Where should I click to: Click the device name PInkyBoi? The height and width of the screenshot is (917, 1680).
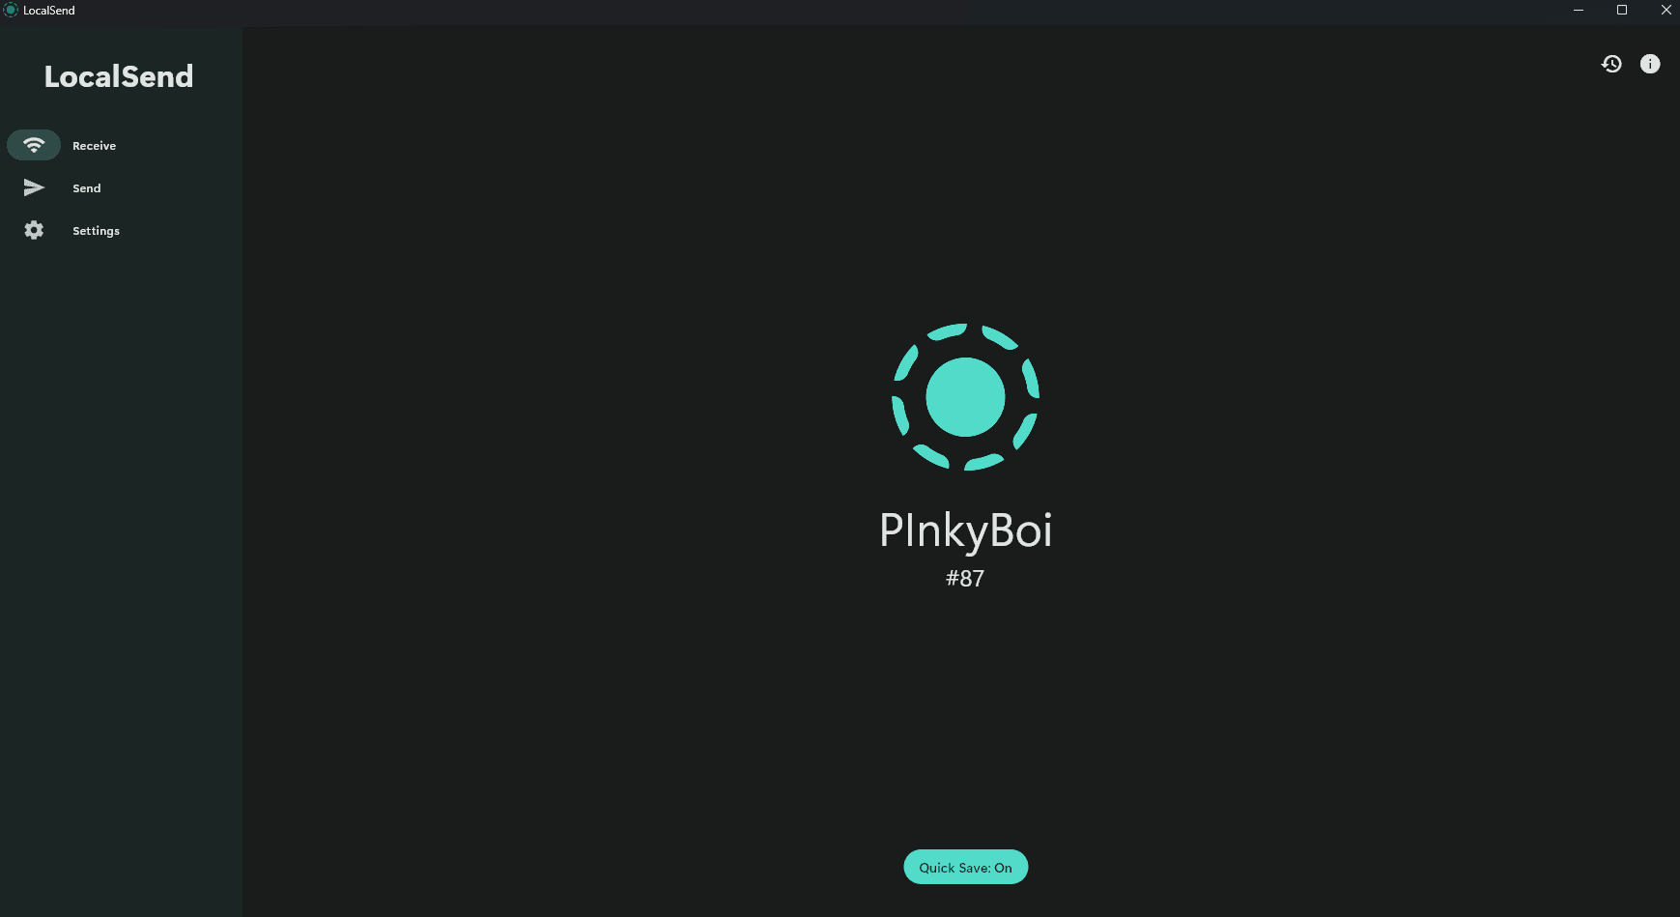pos(965,530)
